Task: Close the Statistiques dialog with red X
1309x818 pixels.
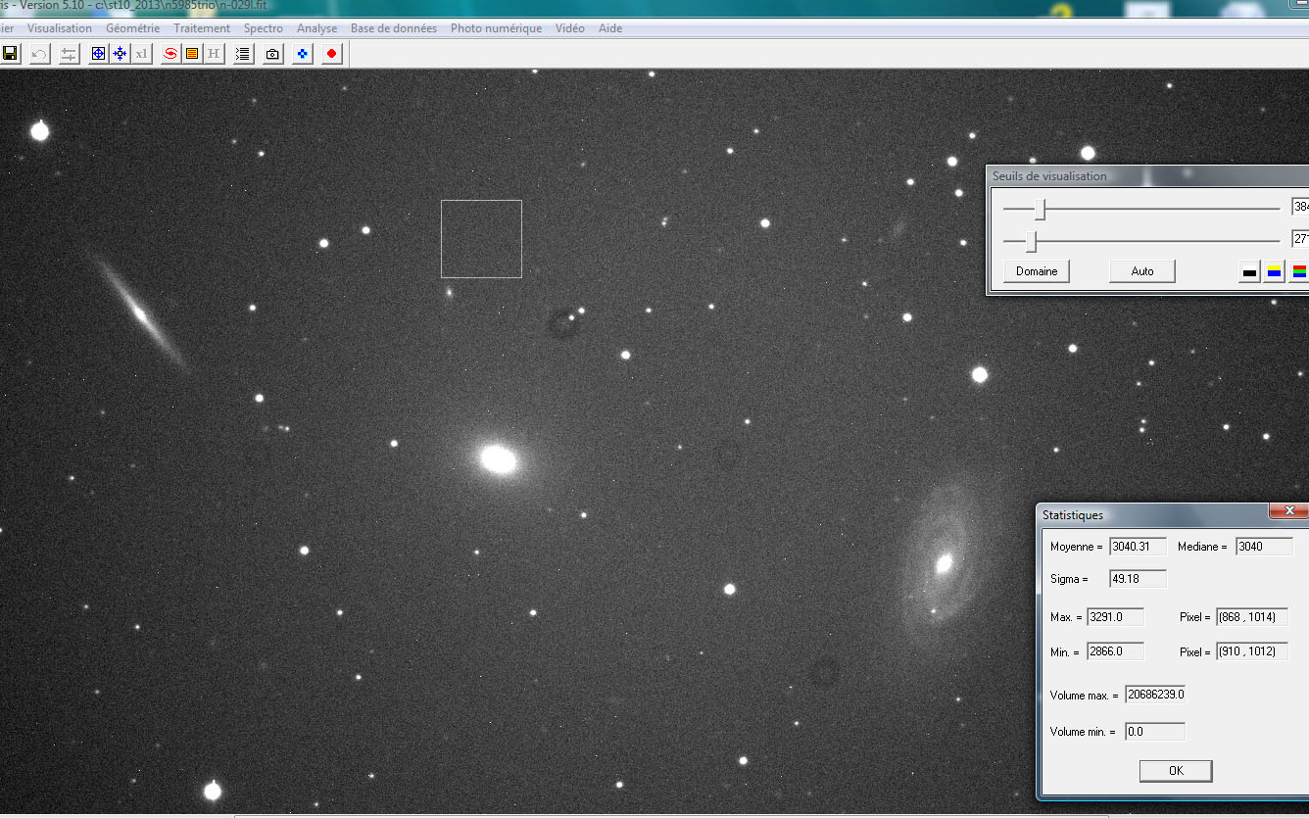Action: (x=1289, y=511)
